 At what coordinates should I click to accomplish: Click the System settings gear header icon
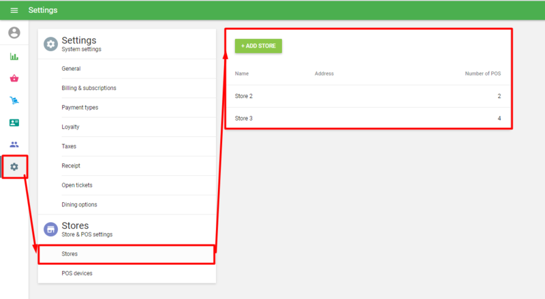pyautogui.click(x=50, y=44)
